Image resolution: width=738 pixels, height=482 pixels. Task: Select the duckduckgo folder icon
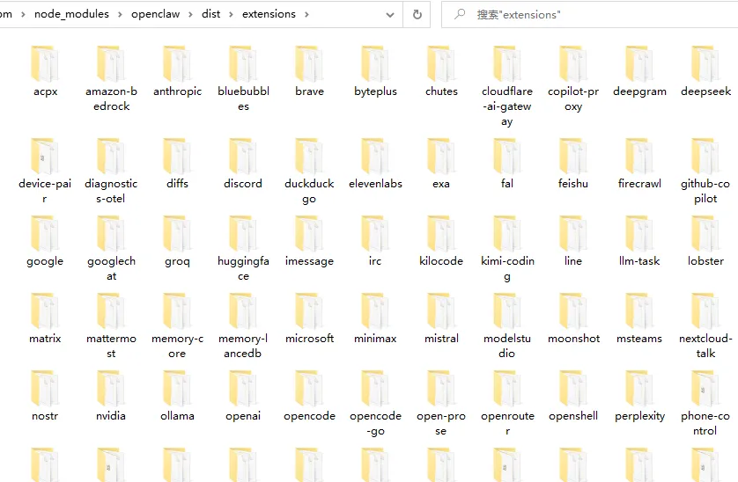pyautogui.click(x=309, y=156)
